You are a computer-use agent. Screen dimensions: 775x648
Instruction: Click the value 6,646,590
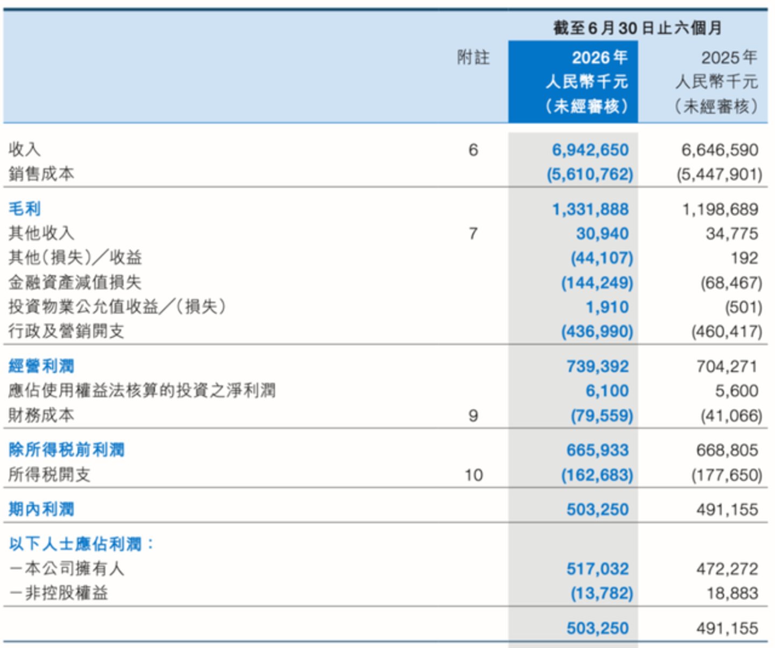pyautogui.click(x=720, y=150)
